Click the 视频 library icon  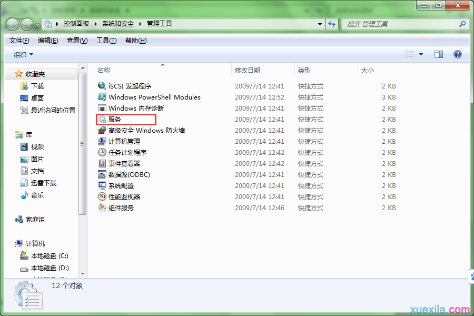click(24, 146)
